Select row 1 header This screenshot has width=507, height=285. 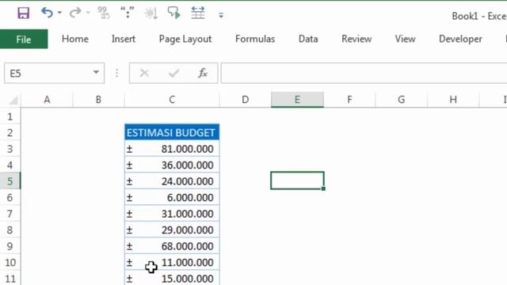click(x=10, y=116)
